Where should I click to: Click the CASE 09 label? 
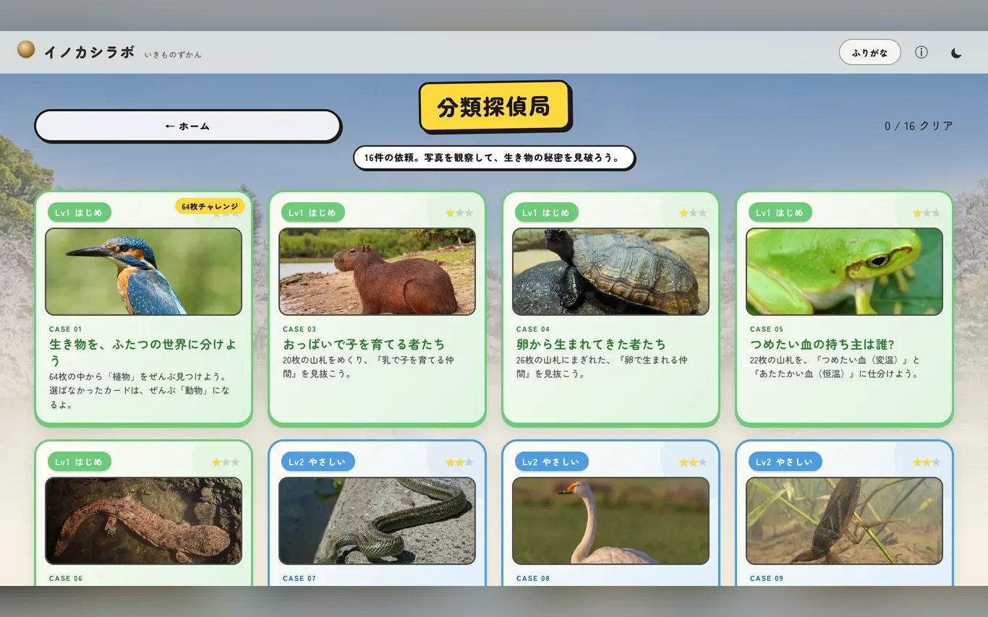[767, 579]
